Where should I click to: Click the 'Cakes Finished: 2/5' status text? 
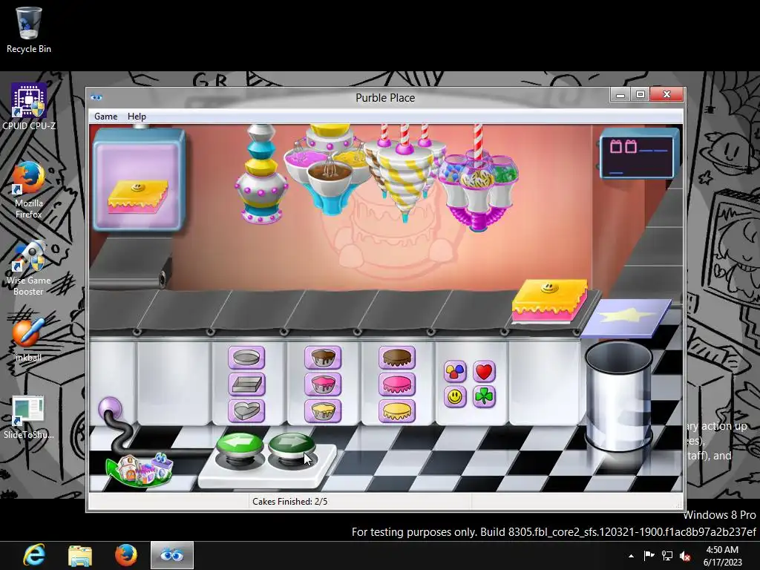pos(290,501)
